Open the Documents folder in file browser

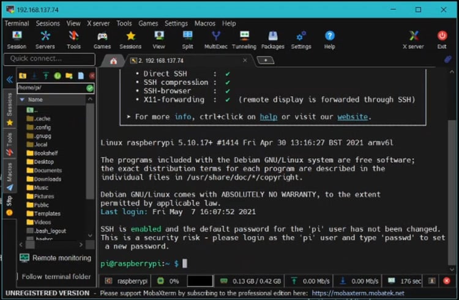click(47, 170)
